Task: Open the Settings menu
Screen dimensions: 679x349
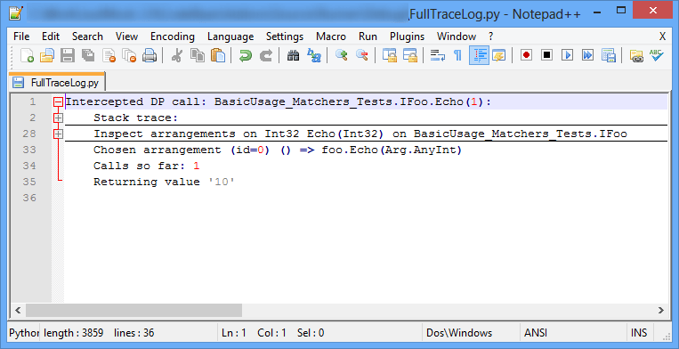Action: click(285, 37)
